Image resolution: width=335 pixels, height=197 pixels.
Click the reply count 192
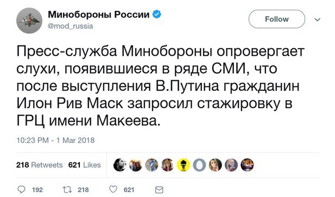[x=37, y=190]
